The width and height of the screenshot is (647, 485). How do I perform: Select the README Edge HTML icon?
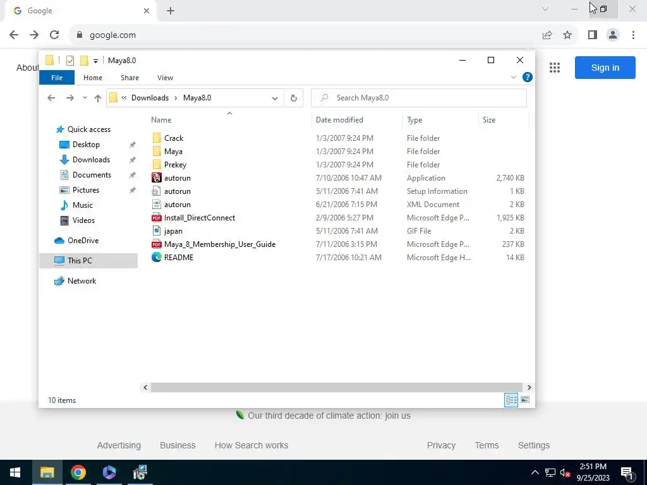pos(157,258)
